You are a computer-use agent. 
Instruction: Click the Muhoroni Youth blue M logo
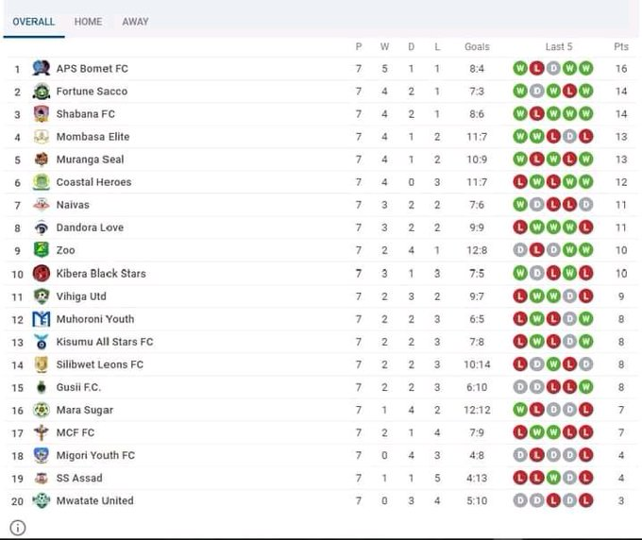42,318
